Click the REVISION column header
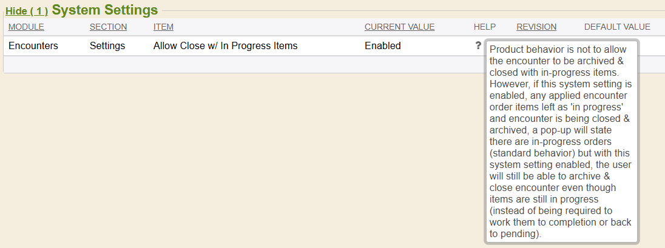The image size is (665, 248). tap(536, 27)
